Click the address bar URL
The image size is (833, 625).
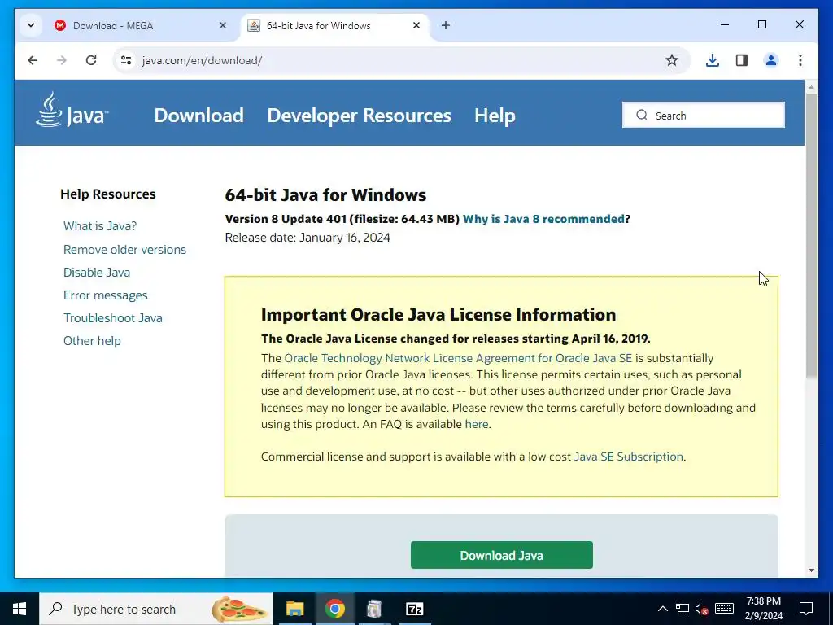[x=202, y=60]
